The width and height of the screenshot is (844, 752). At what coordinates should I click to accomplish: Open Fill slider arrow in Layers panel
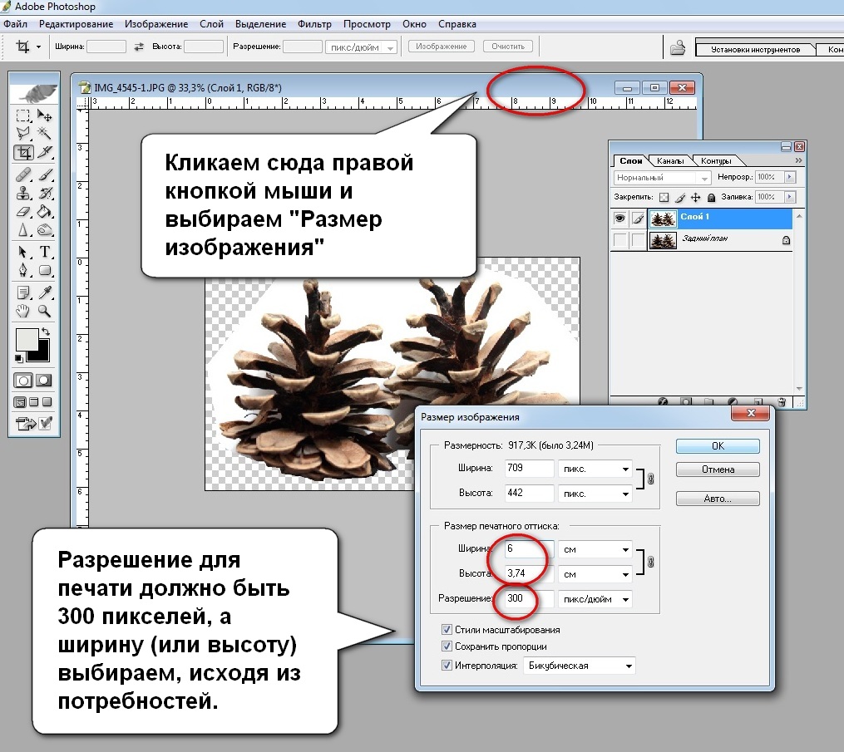[790, 197]
